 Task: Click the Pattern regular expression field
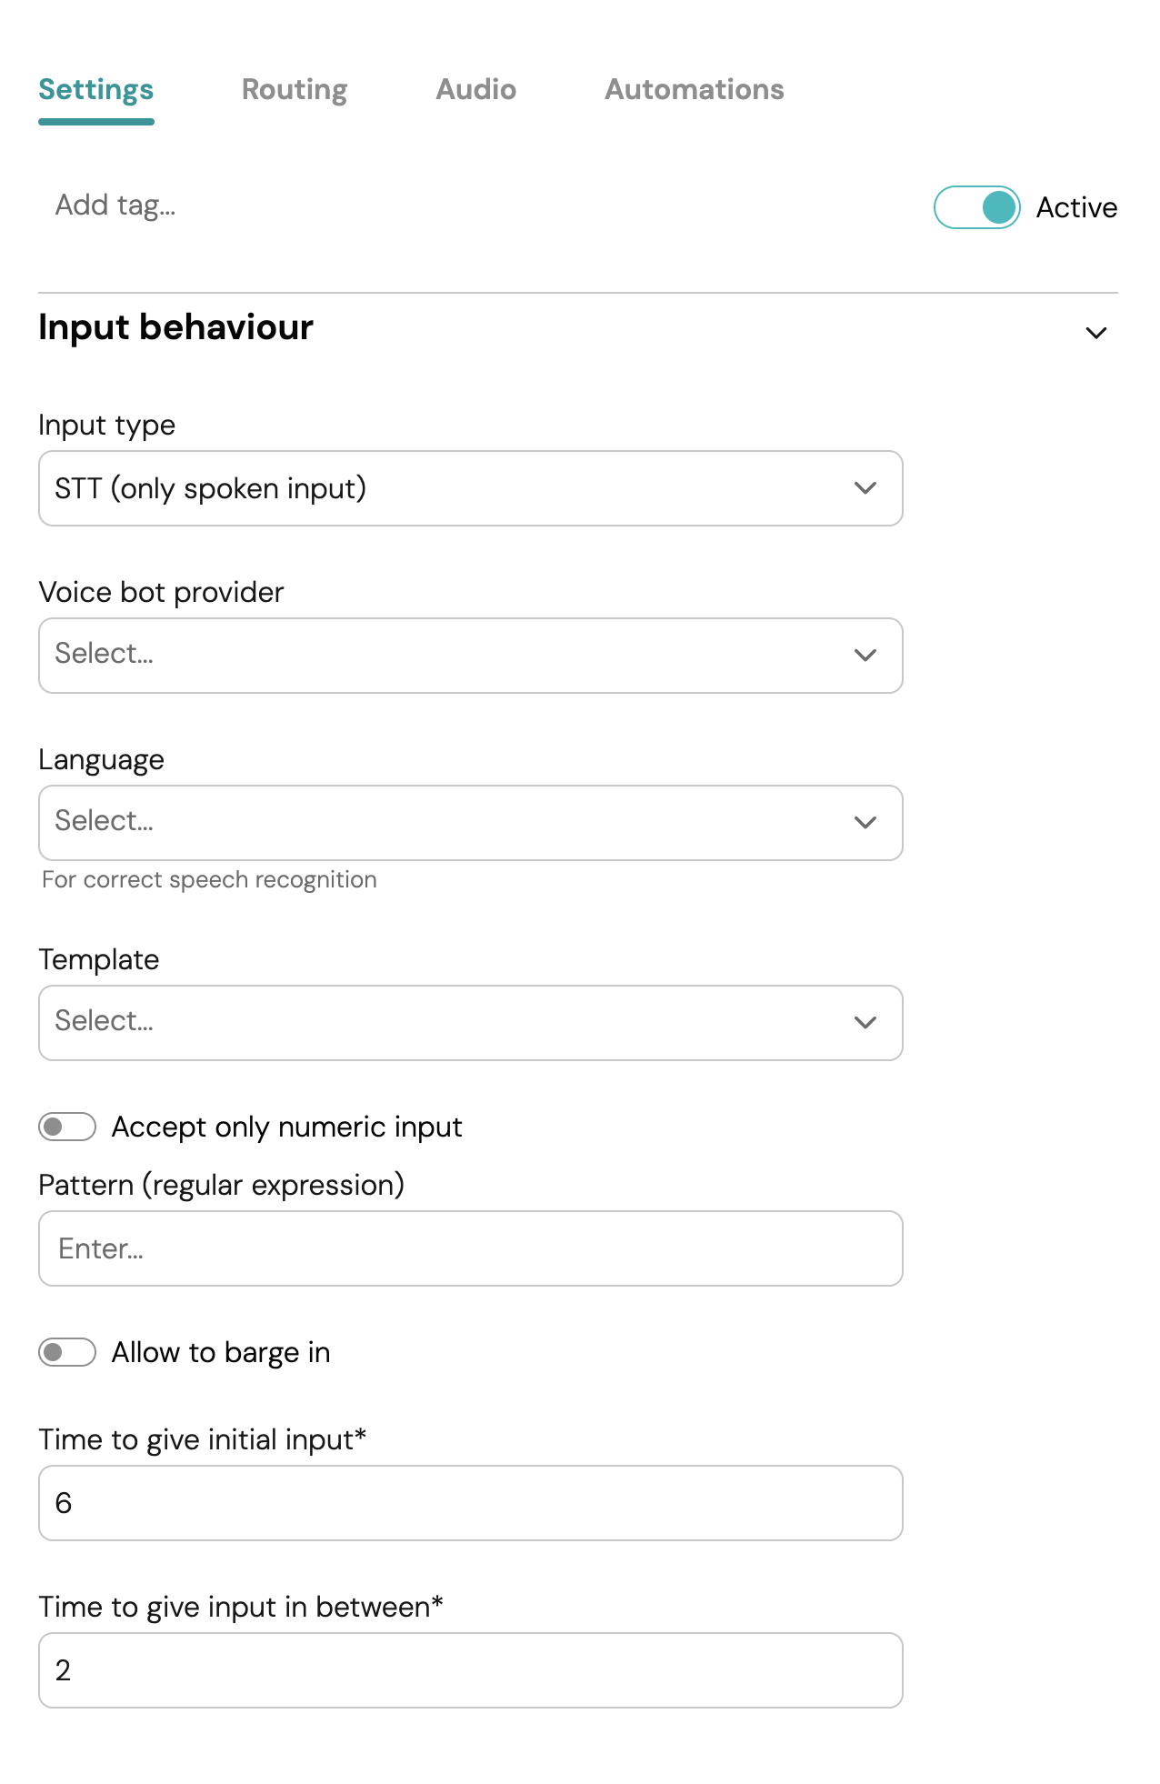click(x=470, y=1248)
